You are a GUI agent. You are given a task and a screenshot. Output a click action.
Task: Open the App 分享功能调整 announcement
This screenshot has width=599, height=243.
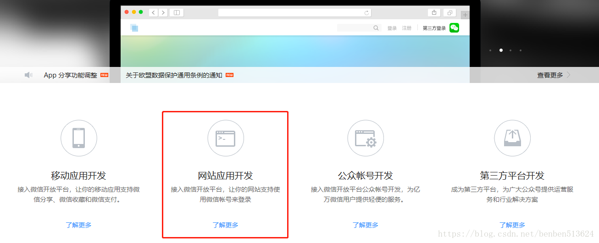click(x=70, y=75)
